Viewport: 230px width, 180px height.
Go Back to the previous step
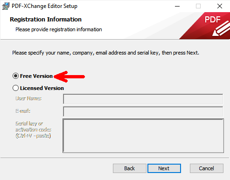click(129, 168)
